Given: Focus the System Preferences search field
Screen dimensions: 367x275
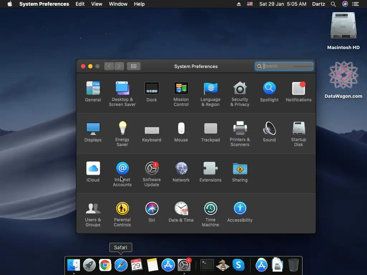Looking at the screenshot, I should click(x=284, y=66).
